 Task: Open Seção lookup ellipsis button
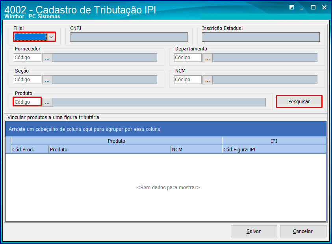47,80
